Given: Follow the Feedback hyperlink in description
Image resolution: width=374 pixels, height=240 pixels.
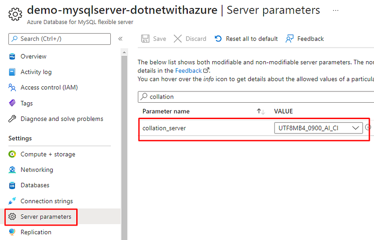Looking at the screenshot, I should tap(188, 71).
